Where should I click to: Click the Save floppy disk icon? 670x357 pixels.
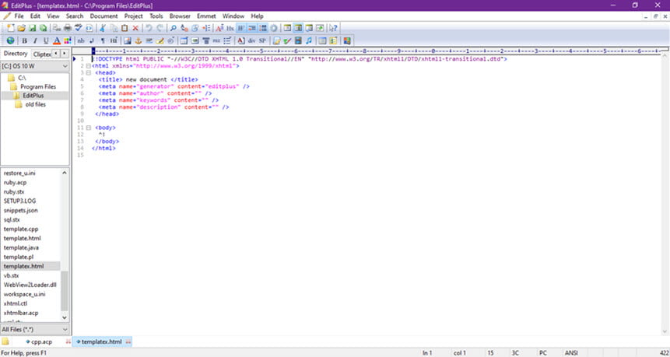click(32, 28)
